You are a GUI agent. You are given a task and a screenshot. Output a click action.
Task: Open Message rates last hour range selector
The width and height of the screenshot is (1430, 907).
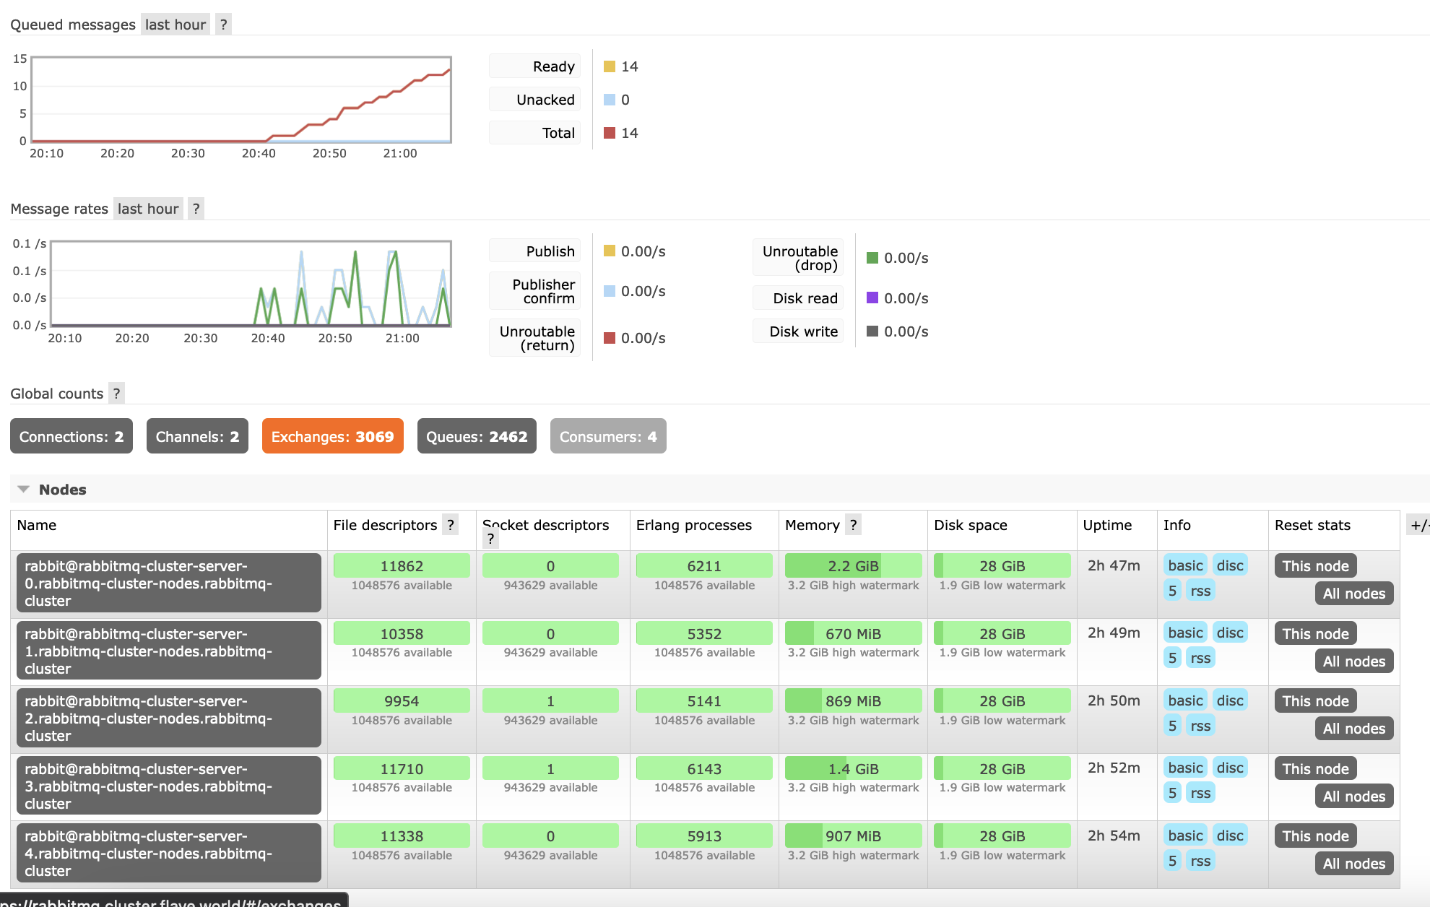coord(148,209)
